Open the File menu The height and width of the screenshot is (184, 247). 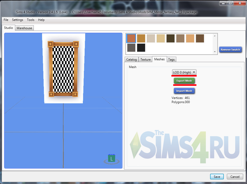(6, 20)
